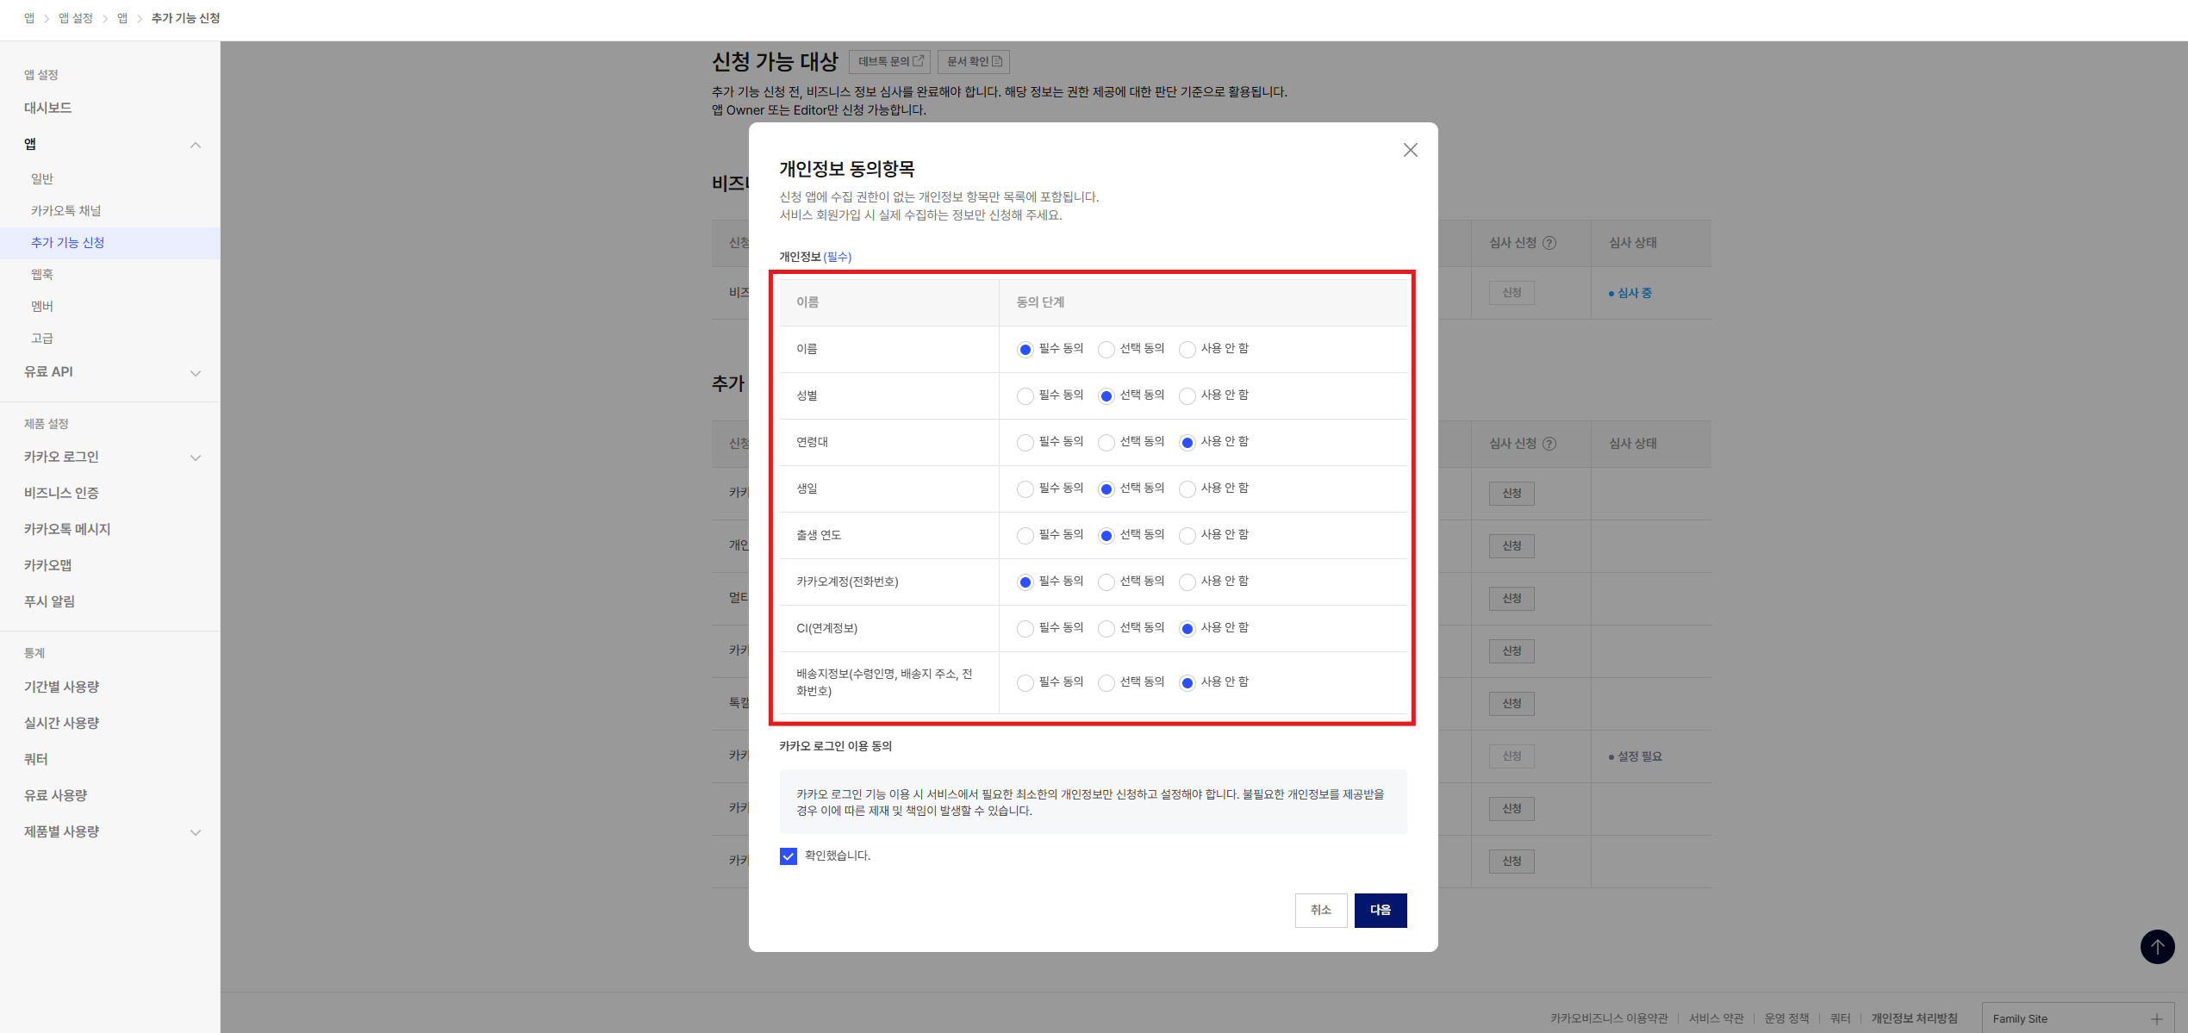Select 사용 안 함 for 이름
The image size is (2188, 1033).
[1187, 349]
